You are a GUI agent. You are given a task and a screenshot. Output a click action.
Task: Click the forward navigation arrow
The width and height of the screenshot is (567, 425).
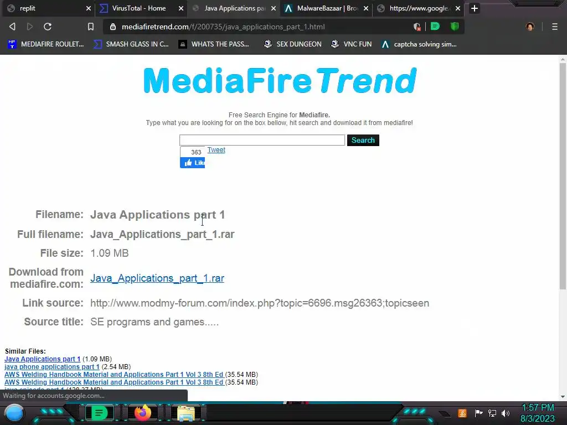[x=30, y=27]
